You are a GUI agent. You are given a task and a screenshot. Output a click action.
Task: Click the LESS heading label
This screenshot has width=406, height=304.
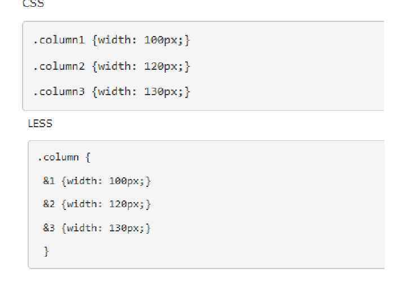coord(40,123)
